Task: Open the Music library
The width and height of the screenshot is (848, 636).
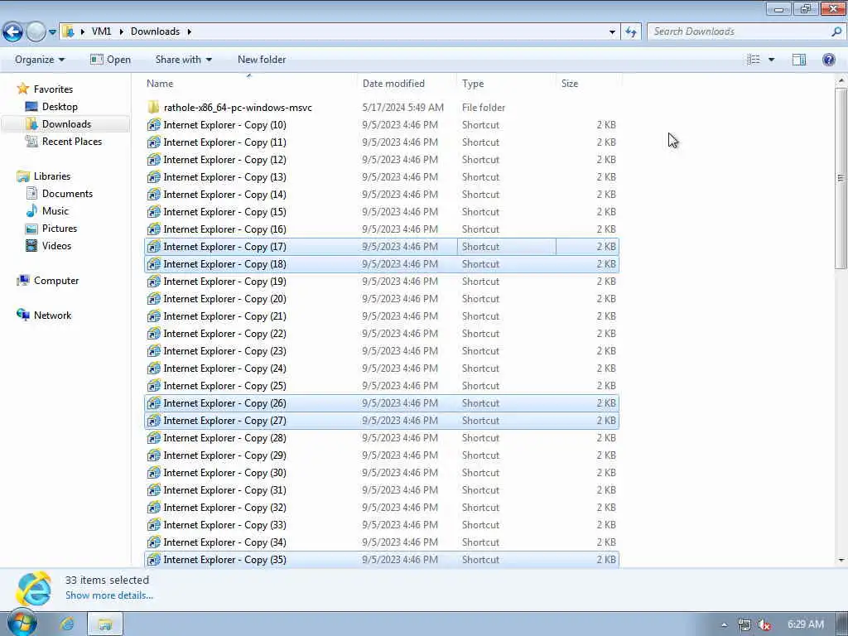Action: [55, 211]
